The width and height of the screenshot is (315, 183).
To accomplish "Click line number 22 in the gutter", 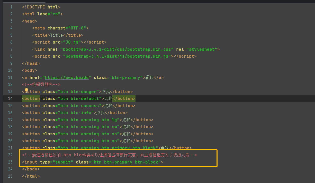I will [10, 155].
